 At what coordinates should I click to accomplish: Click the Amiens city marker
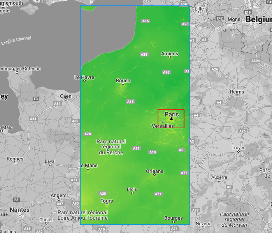click(170, 57)
